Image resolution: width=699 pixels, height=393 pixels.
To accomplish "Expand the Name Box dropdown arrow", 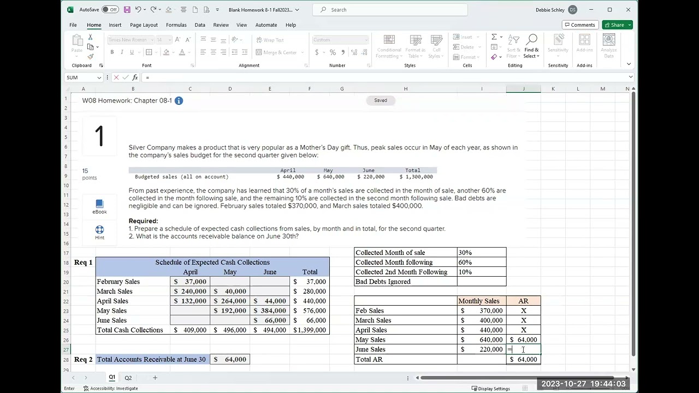I will point(99,78).
